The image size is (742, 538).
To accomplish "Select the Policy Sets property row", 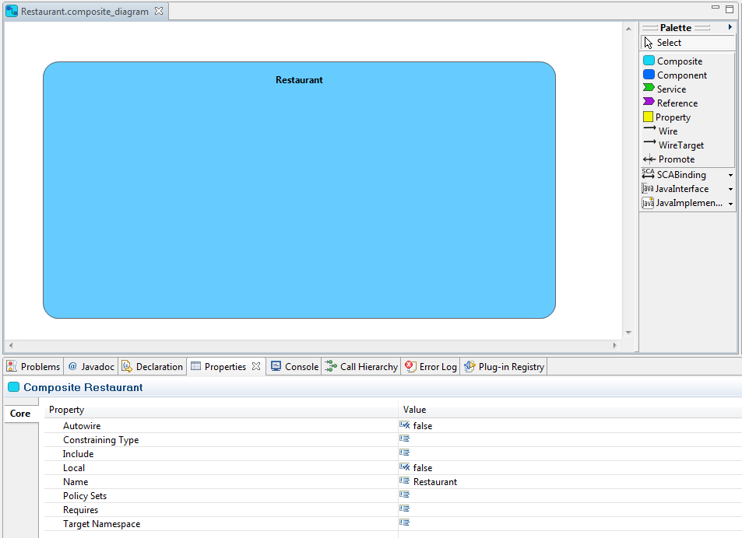I will click(x=392, y=496).
